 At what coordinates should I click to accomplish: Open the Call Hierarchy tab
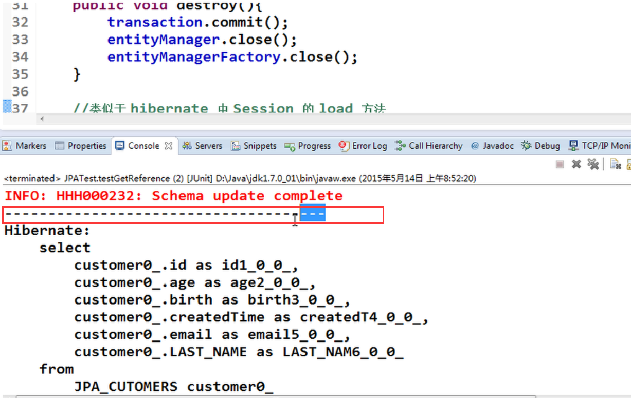point(429,146)
